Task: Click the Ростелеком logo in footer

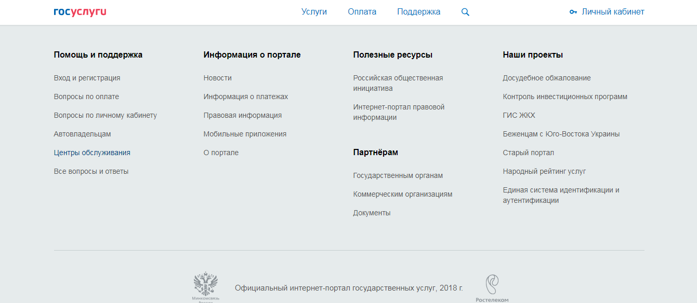Action: pyautogui.click(x=492, y=288)
